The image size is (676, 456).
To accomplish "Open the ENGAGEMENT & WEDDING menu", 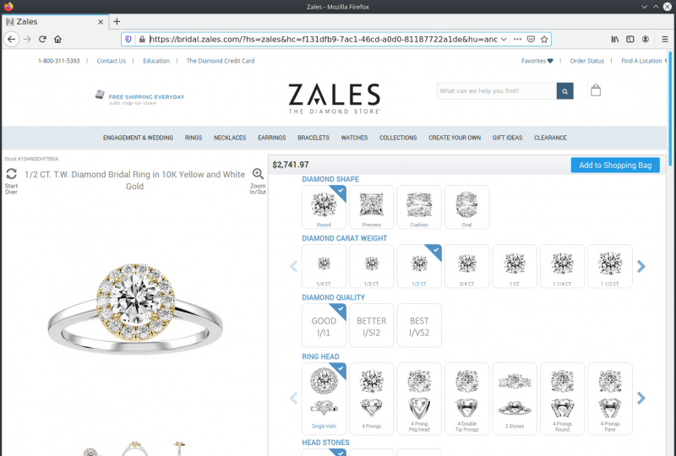I will pyautogui.click(x=138, y=138).
